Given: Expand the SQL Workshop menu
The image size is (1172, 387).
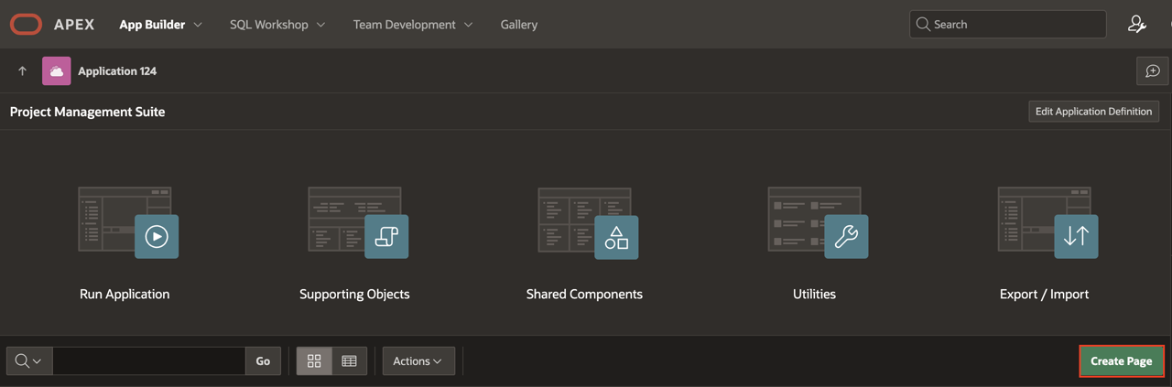Looking at the screenshot, I should pos(277,25).
